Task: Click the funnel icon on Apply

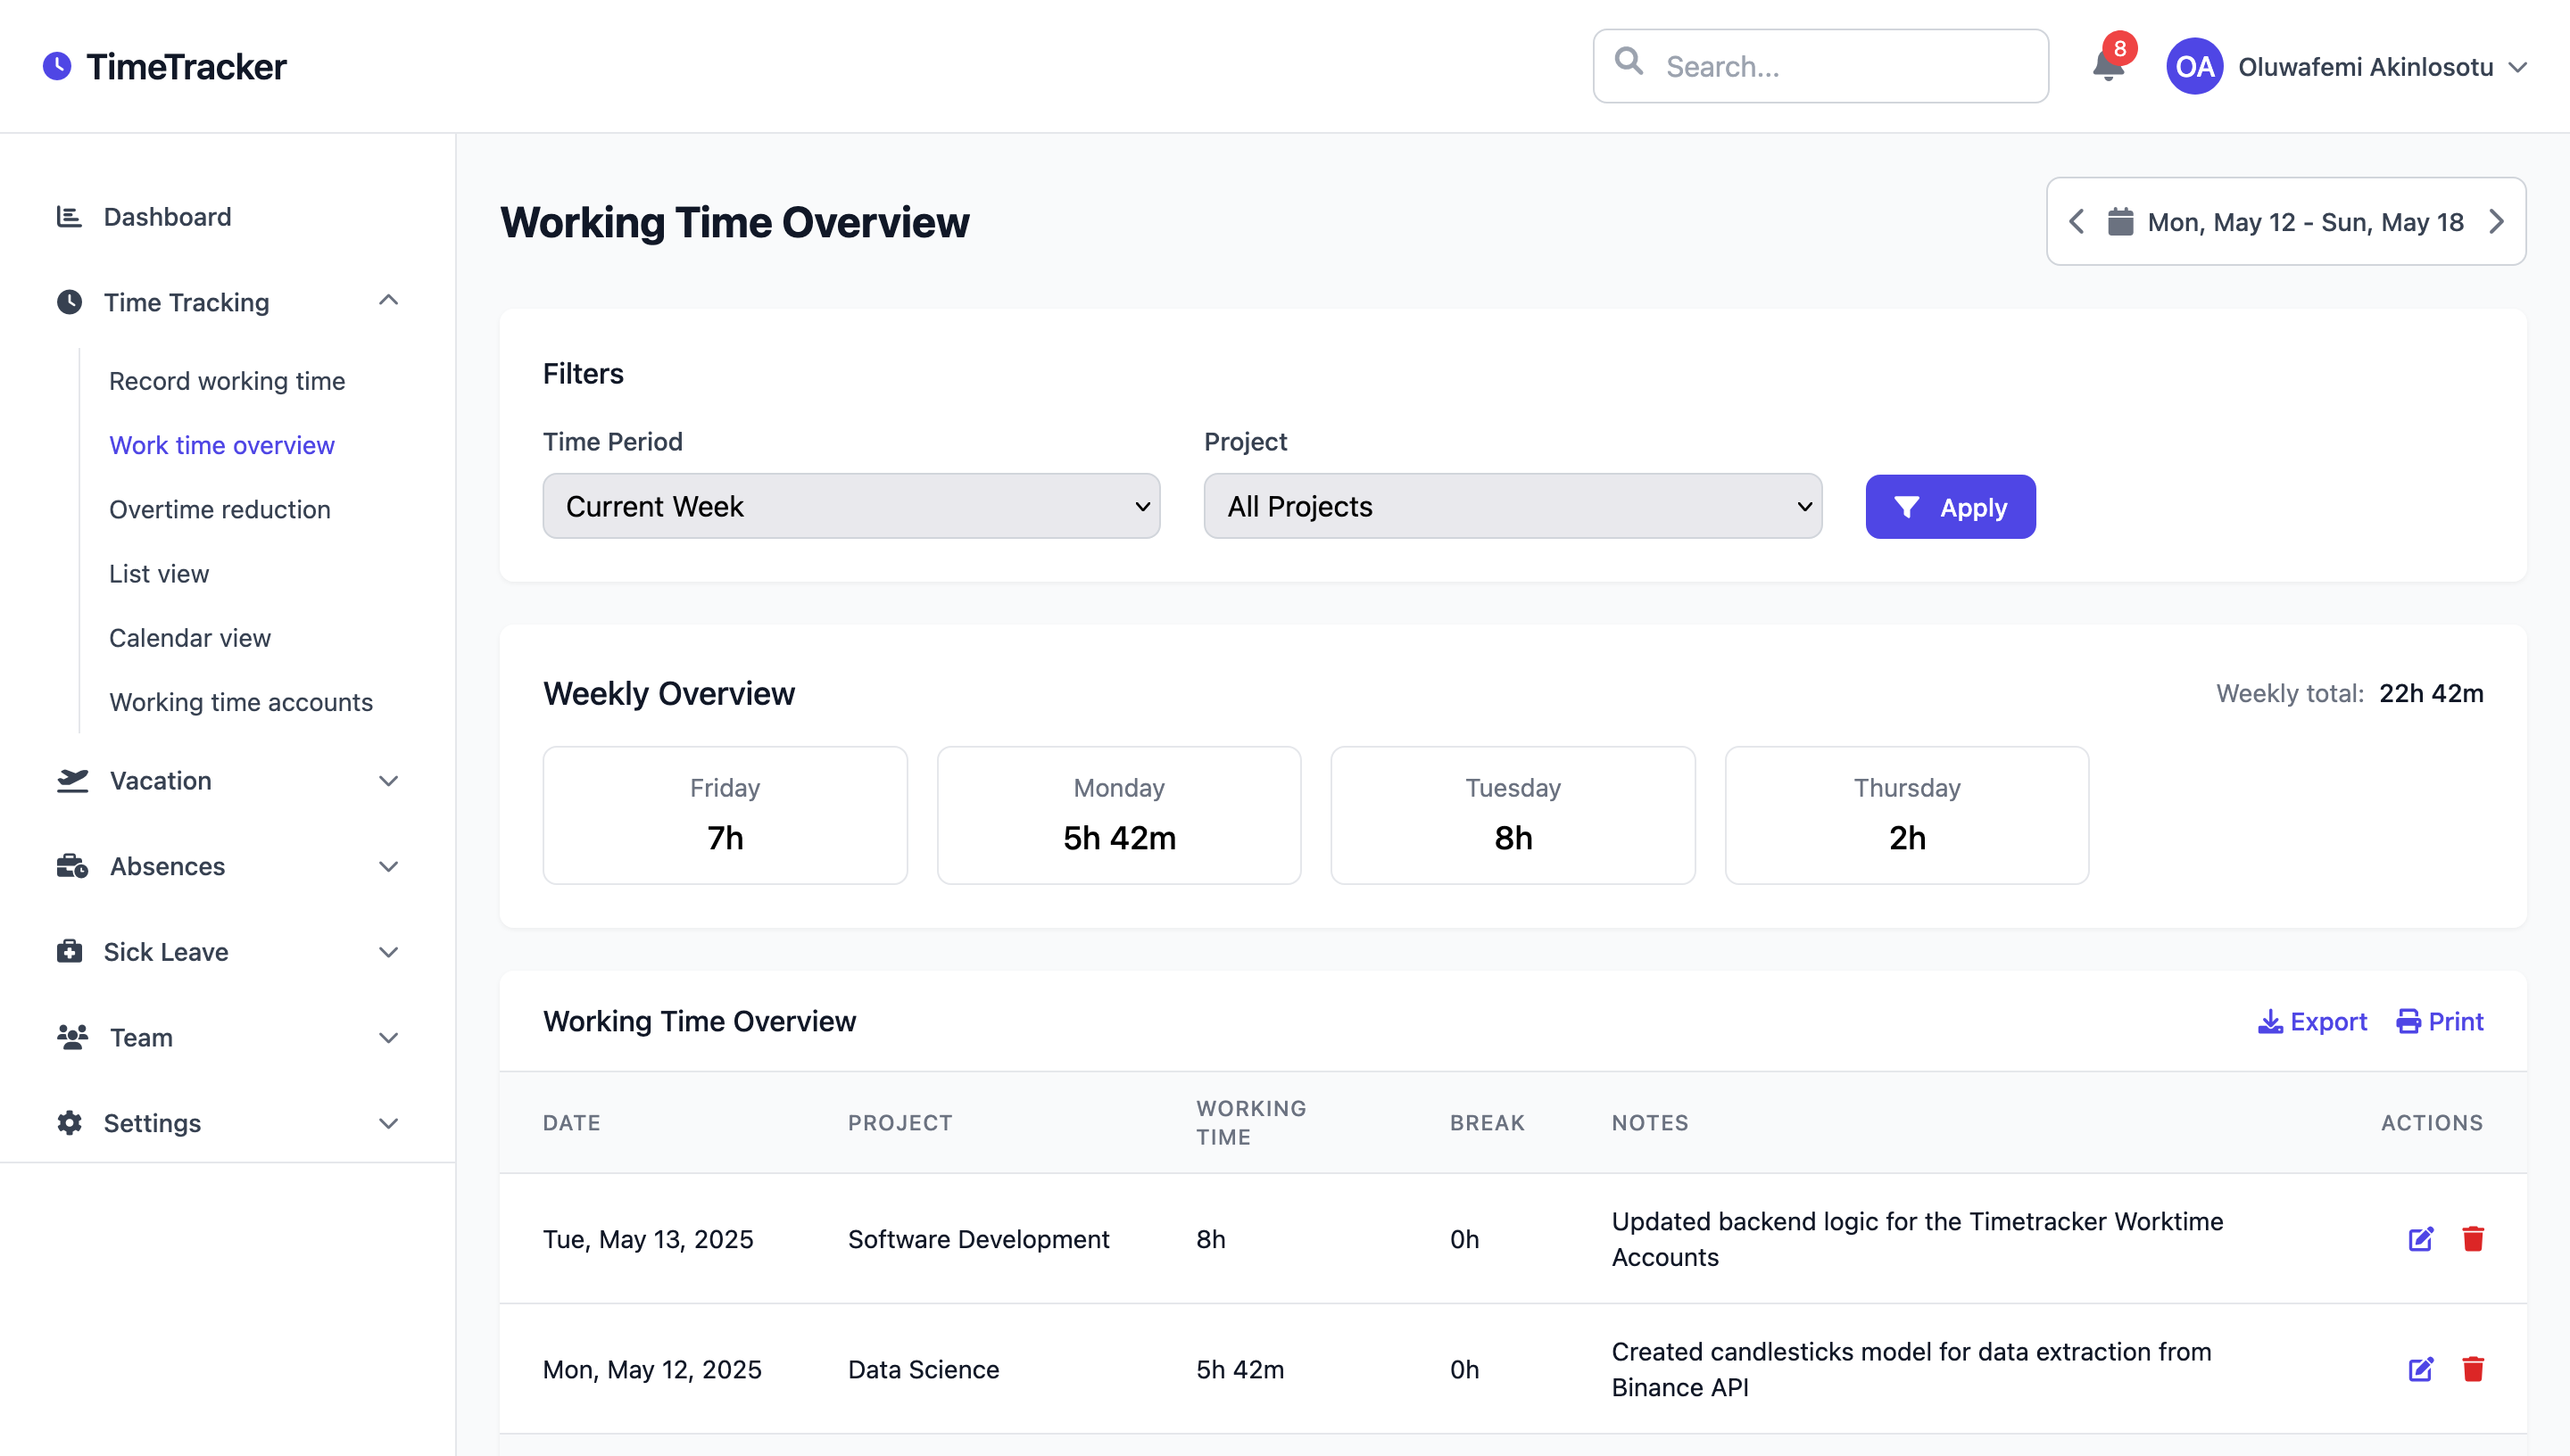Action: click(x=1906, y=507)
